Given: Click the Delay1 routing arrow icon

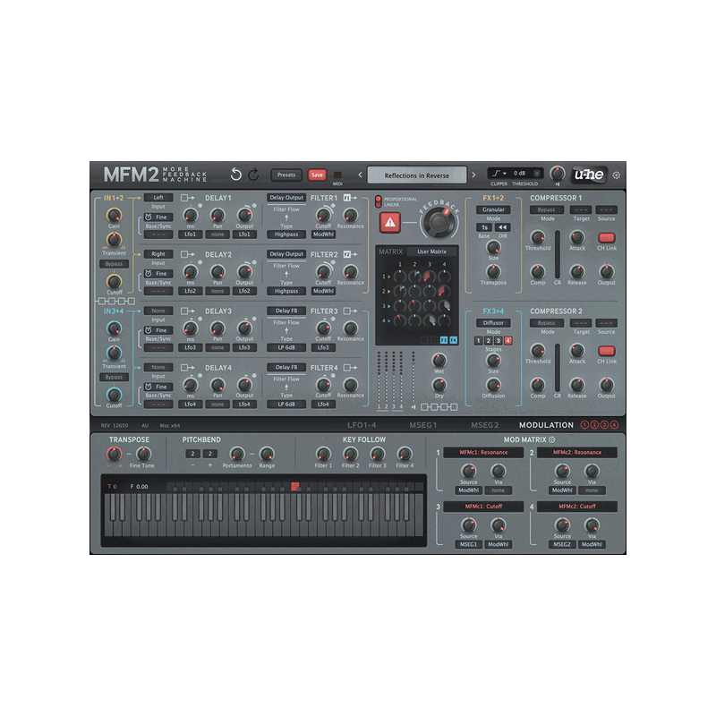Looking at the screenshot, I should tap(187, 198).
